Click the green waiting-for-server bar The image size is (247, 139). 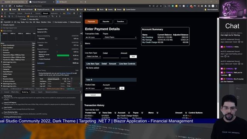(x=63, y=56)
